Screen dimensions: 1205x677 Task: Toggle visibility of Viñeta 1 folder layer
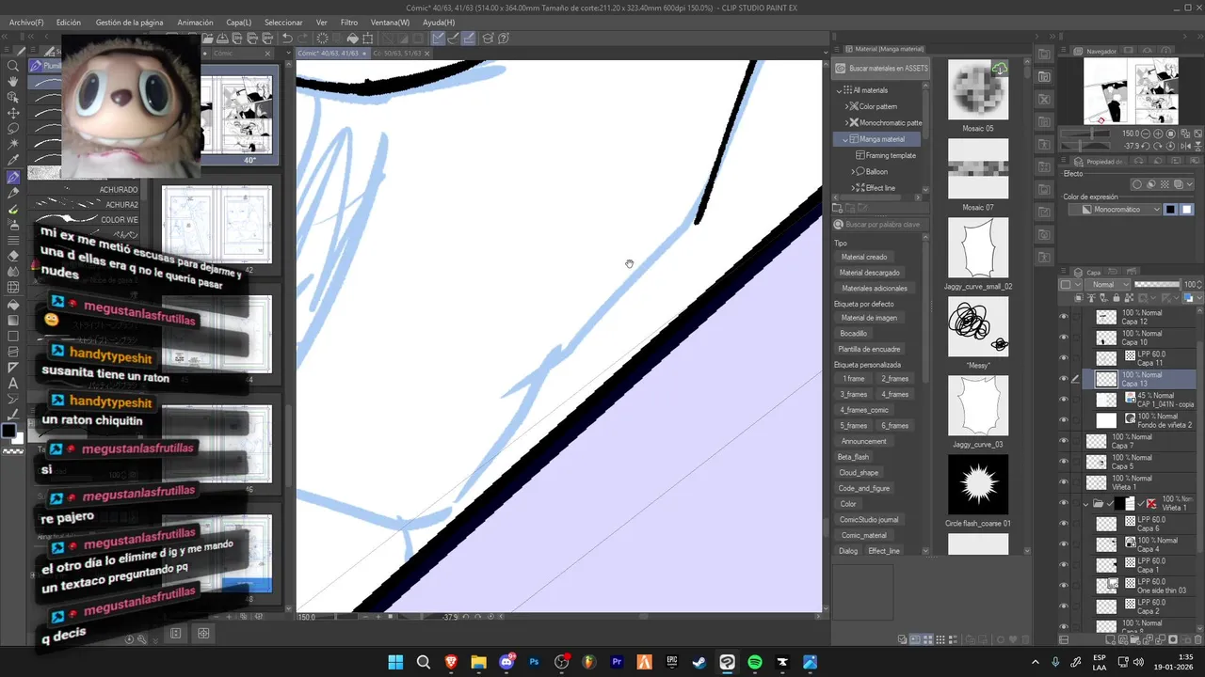tap(1064, 503)
